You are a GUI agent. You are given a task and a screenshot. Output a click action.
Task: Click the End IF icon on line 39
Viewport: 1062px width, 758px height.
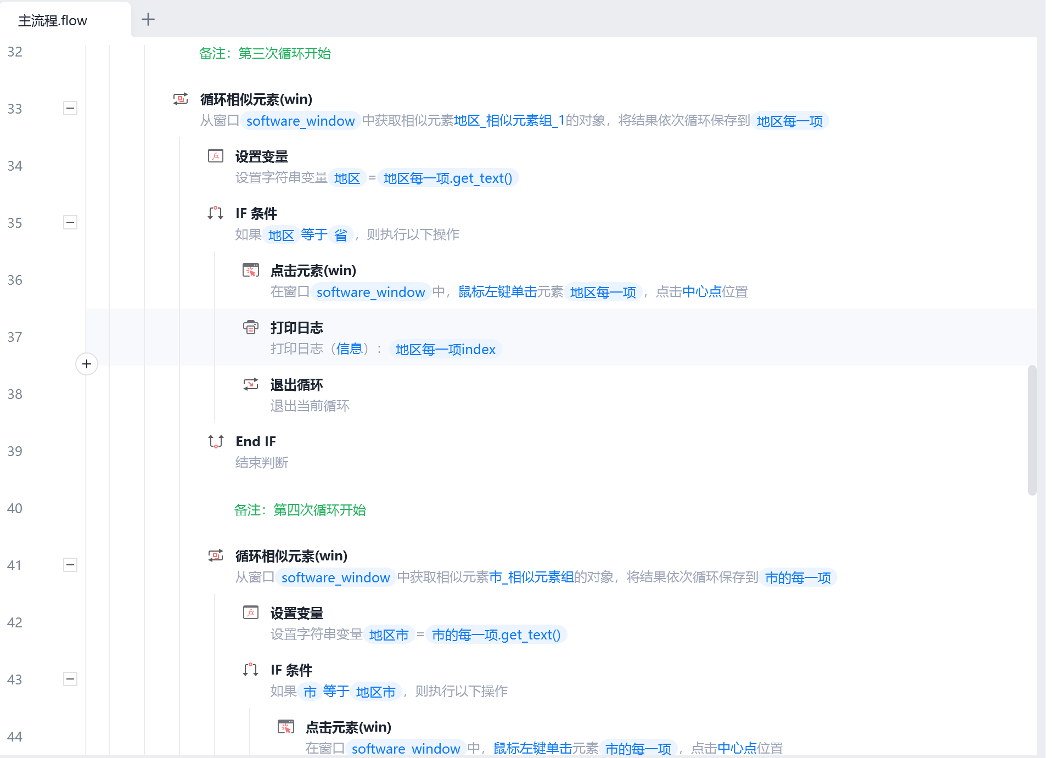pyautogui.click(x=216, y=441)
